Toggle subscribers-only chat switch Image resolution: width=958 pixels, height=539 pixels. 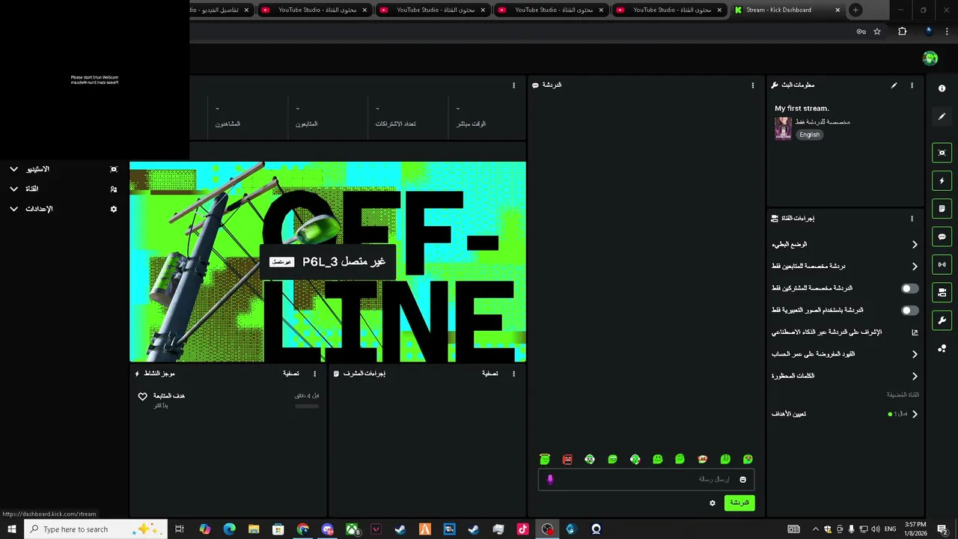point(909,288)
